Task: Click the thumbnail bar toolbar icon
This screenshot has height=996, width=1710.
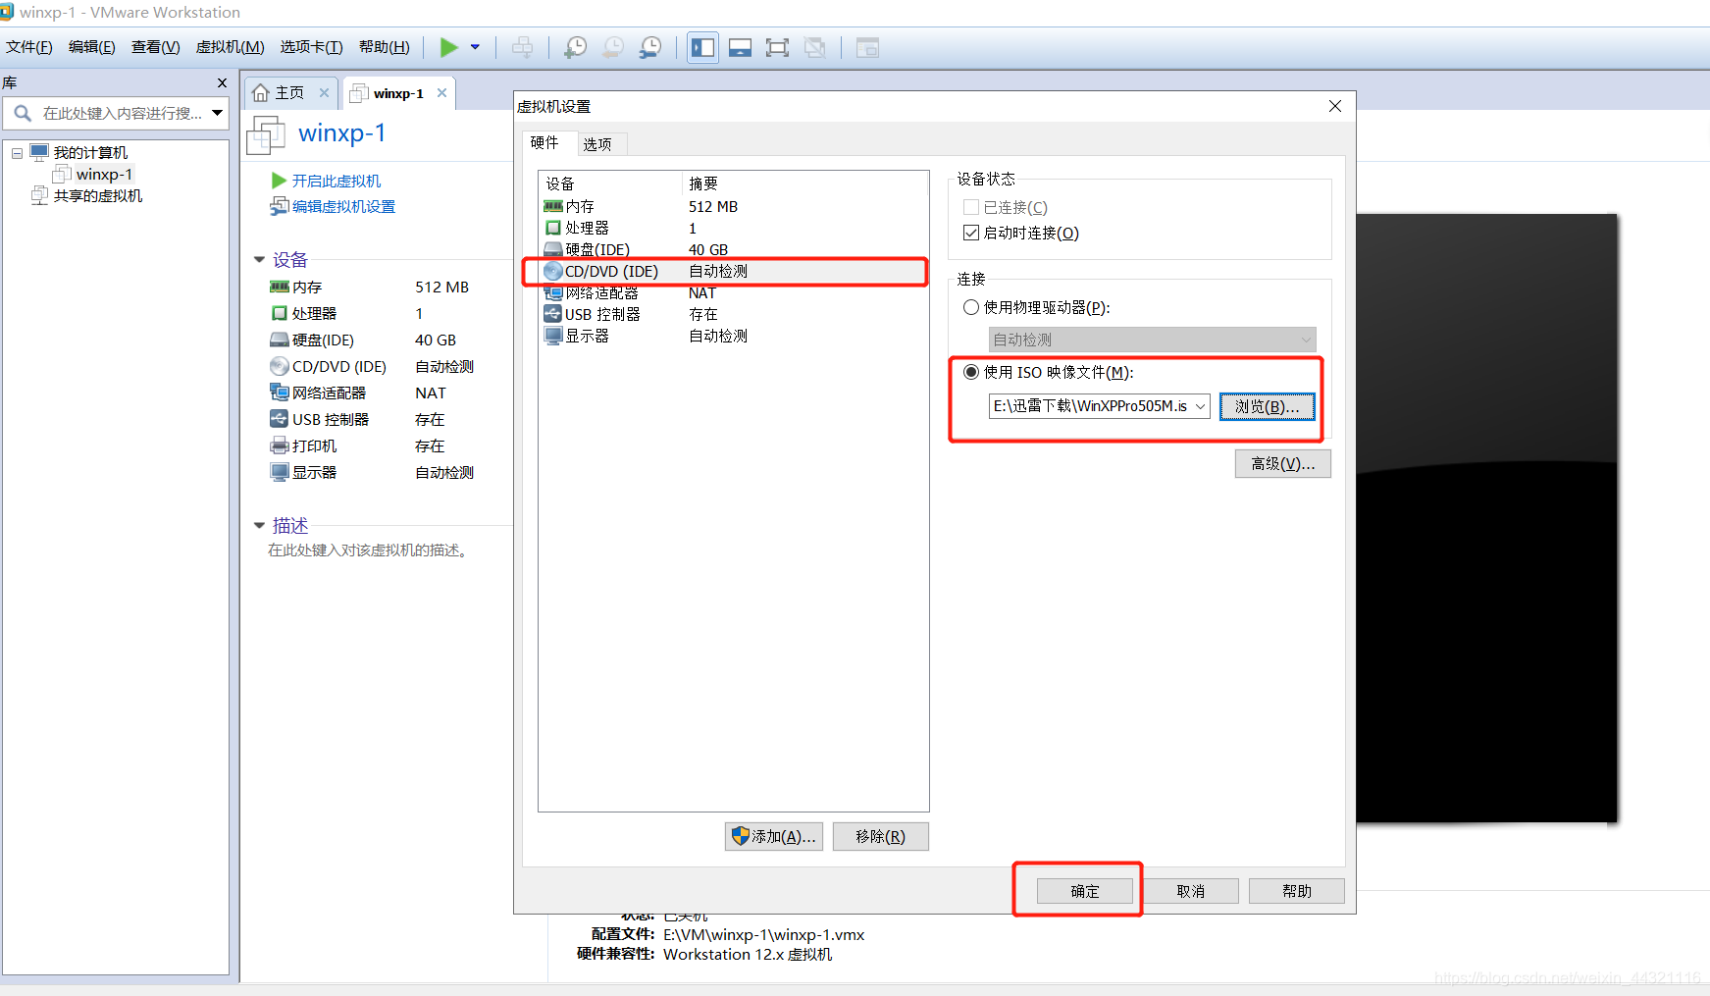Action: click(x=740, y=47)
